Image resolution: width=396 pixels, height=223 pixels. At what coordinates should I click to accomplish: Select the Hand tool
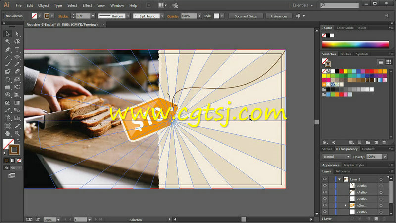click(8, 133)
